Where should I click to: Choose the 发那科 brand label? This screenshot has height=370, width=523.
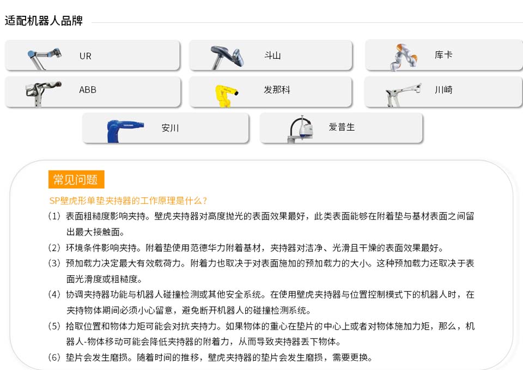tap(277, 90)
